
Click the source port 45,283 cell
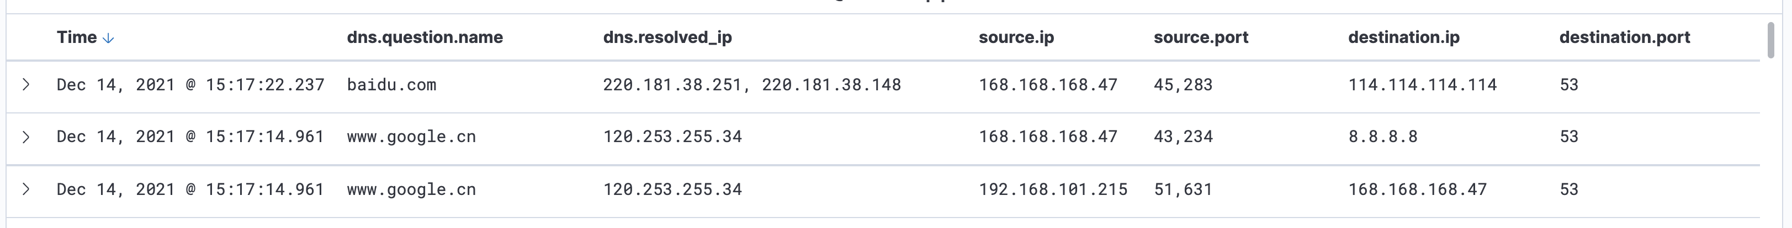(x=1183, y=85)
